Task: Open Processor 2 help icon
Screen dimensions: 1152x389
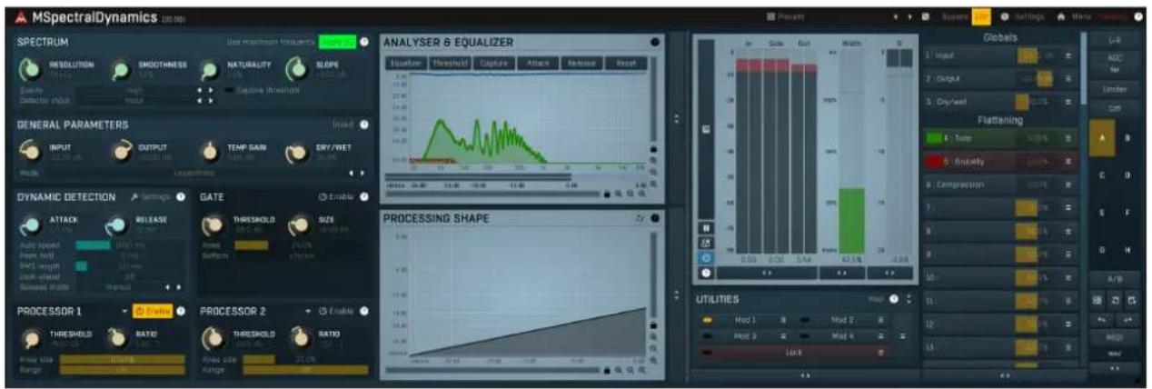Action: 363,311
